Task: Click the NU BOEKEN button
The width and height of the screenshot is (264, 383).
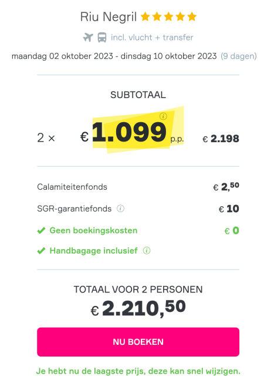Action: click(x=138, y=342)
